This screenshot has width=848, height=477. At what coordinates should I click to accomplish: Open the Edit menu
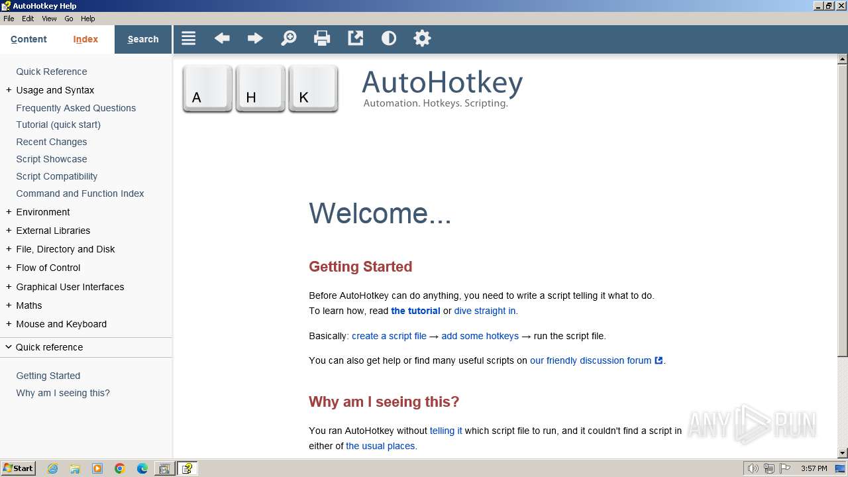coord(28,19)
